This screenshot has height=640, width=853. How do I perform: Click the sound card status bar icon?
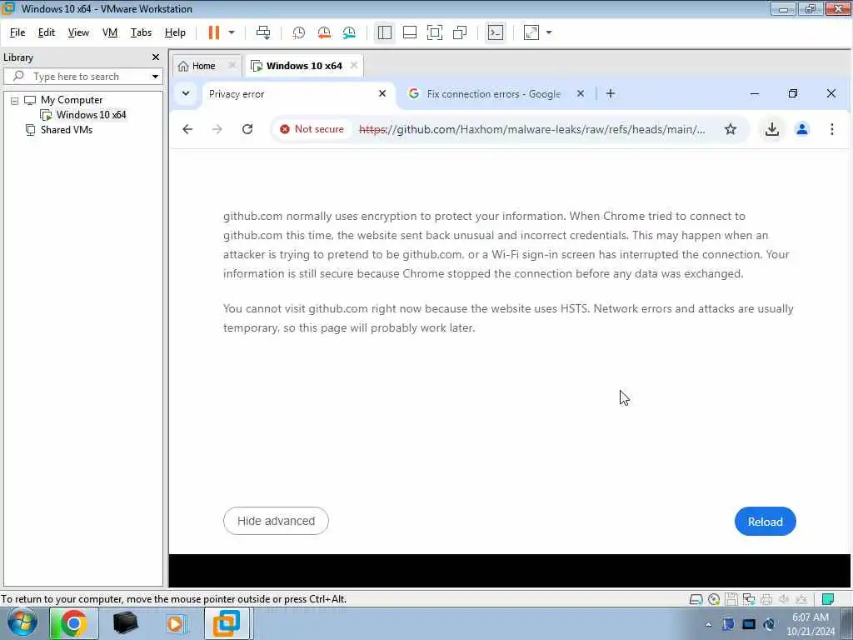(784, 600)
